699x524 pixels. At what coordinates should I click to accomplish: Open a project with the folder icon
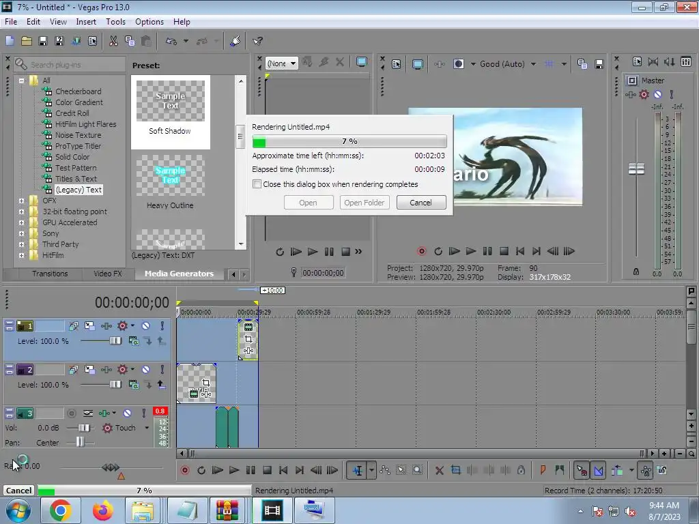pyautogui.click(x=27, y=41)
